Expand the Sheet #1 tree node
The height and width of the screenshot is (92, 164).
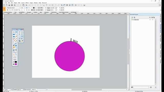[x=132, y=20]
